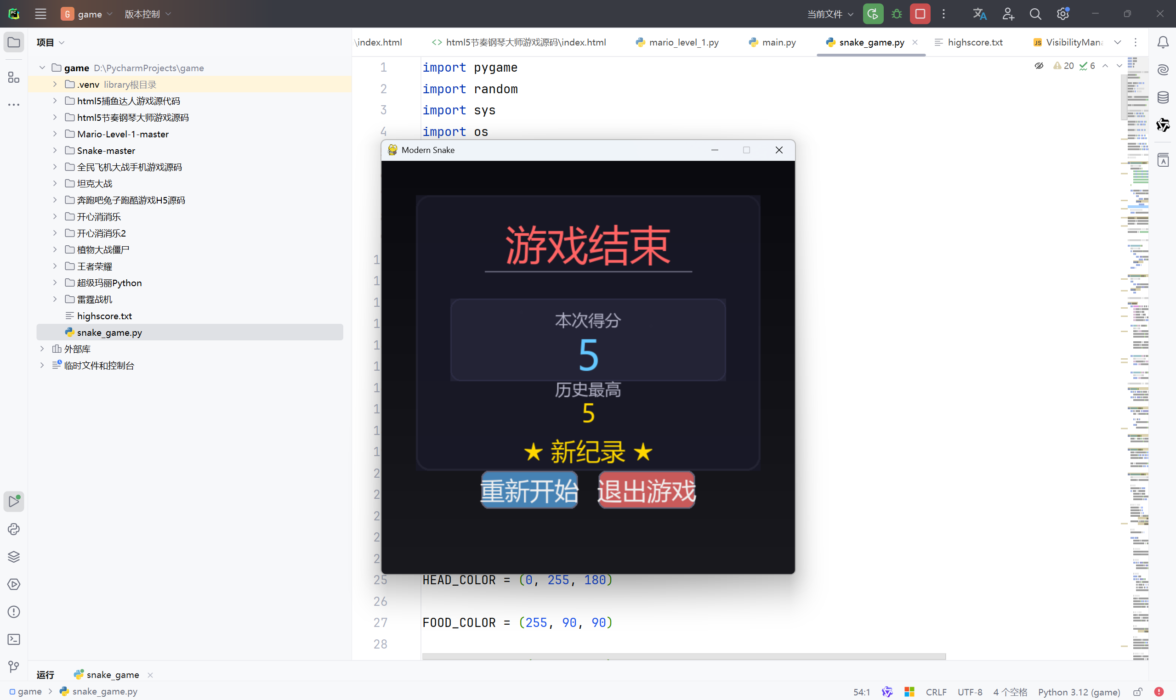Toggle the Project tool window folder icon
The height and width of the screenshot is (700, 1176).
(14, 42)
